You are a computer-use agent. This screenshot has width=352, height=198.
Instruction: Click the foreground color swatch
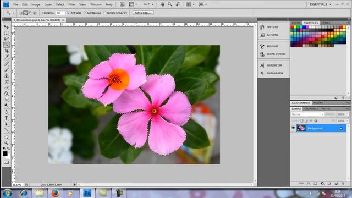pos(5,153)
